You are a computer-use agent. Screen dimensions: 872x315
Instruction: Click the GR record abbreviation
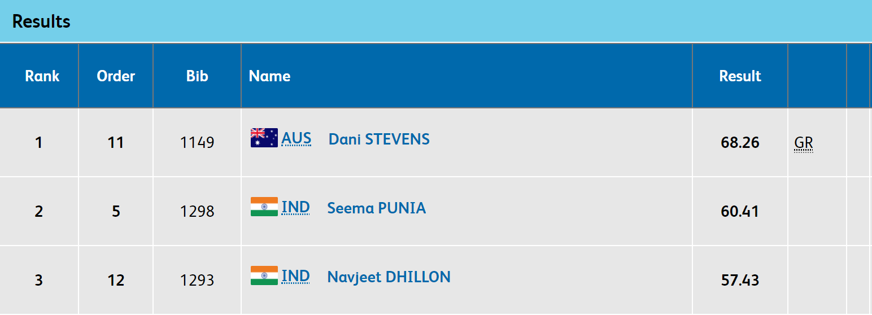click(803, 143)
